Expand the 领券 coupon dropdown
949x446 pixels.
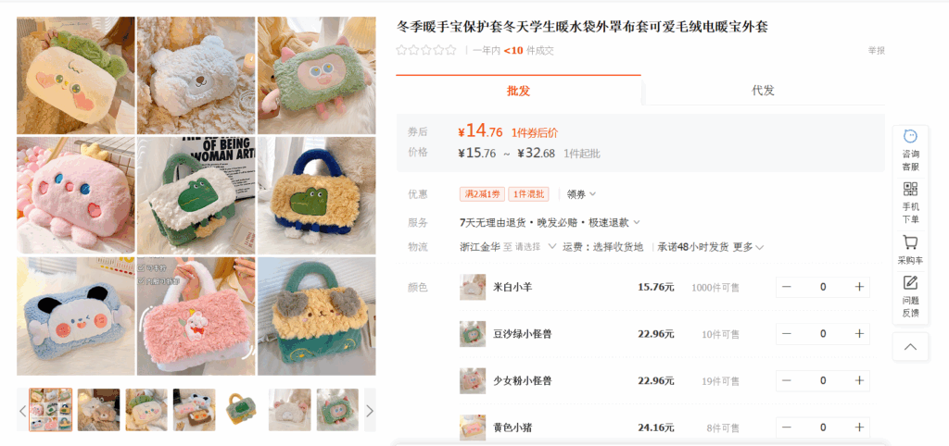pyautogui.click(x=581, y=194)
